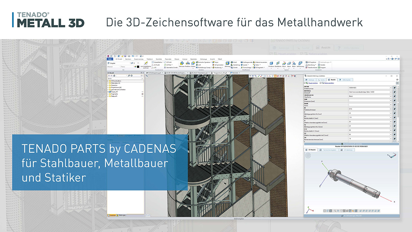The width and height of the screenshot is (412, 232).
Task: Expand the 3D Konstruktion tree folder
Action: 108,81
